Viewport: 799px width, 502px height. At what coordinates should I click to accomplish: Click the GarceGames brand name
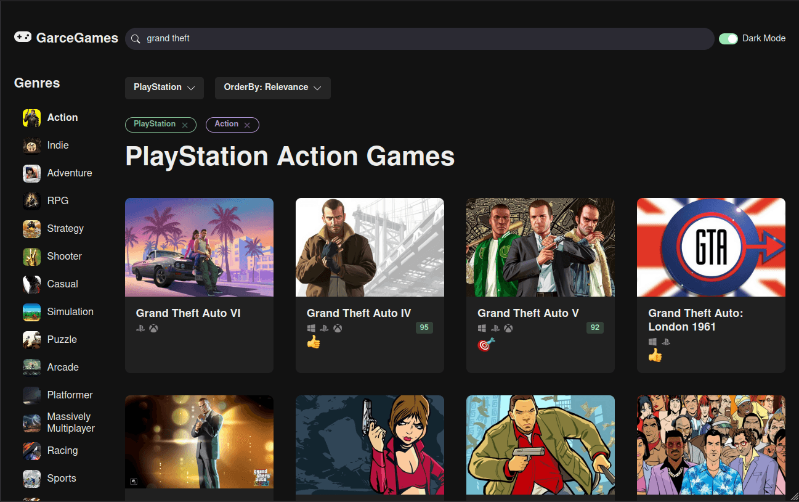pyautogui.click(x=77, y=38)
